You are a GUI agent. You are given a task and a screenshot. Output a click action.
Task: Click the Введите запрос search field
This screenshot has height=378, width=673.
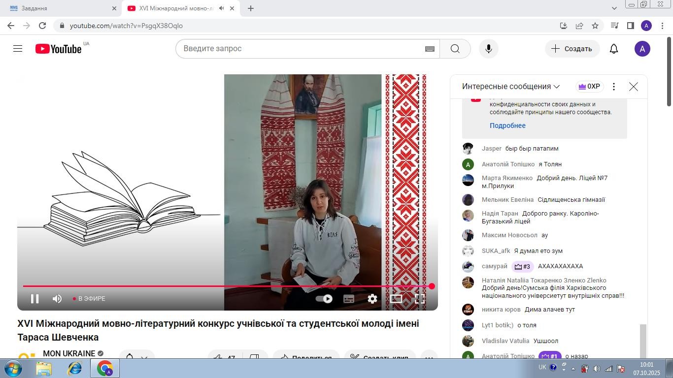point(301,49)
